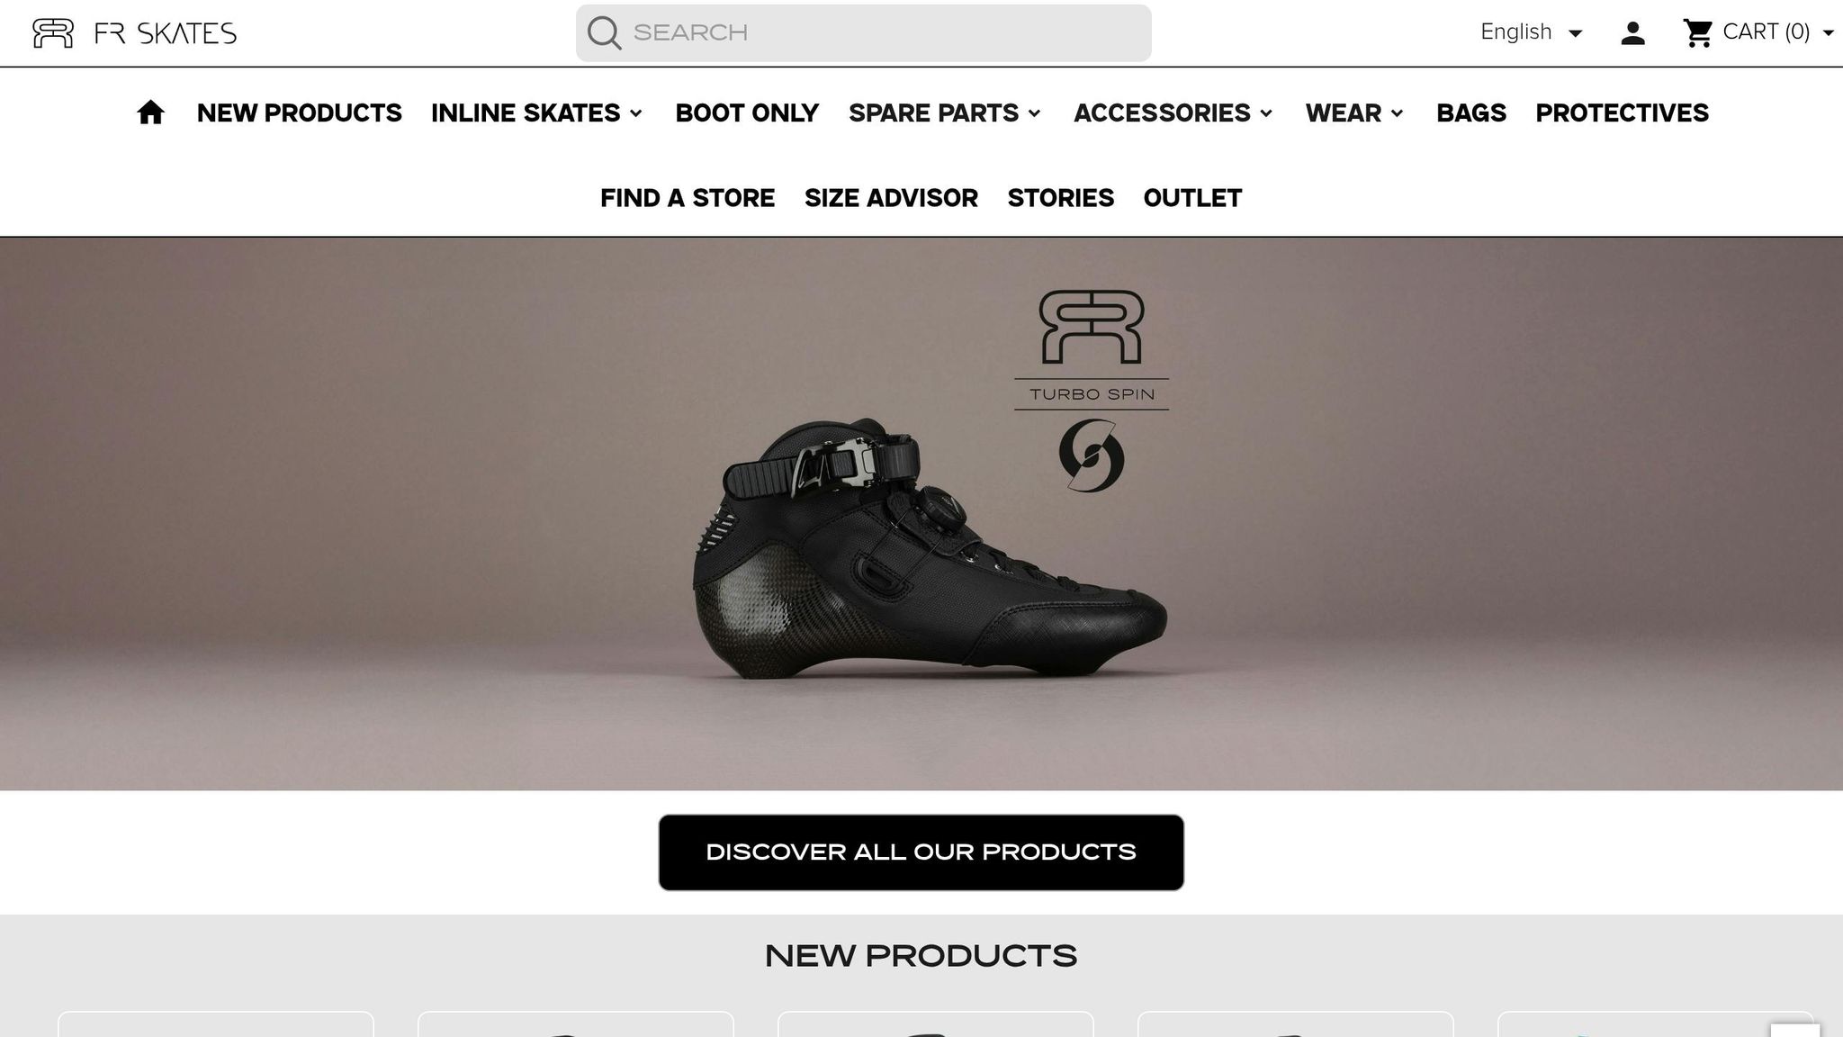Screen dimensions: 1843x1037
Task: Expand the Inline Skates menu chevron
Action: (x=636, y=113)
